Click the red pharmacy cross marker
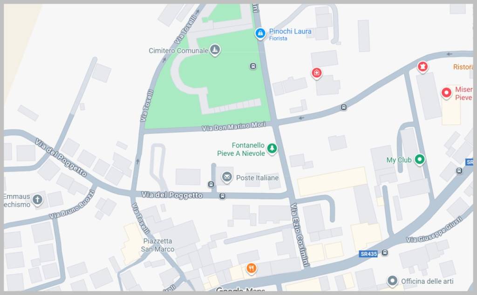 tap(317, 73)
